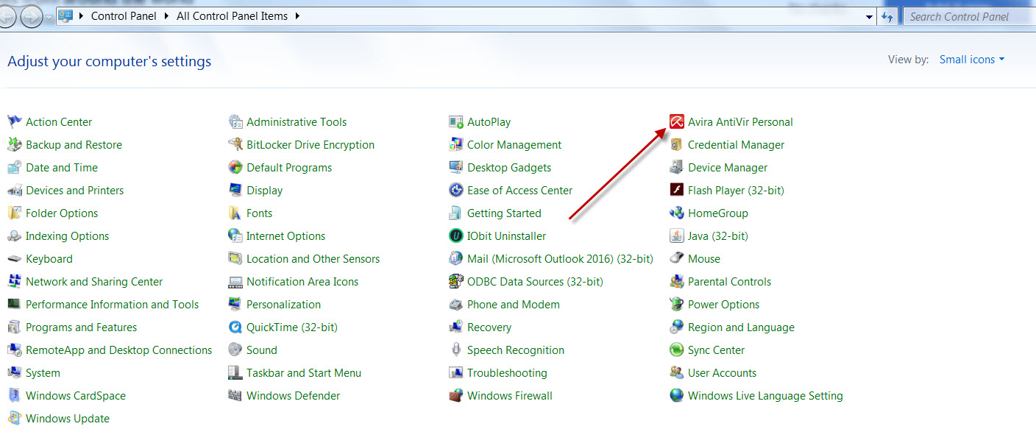Open the Indexing Options link

pos(67,236)
